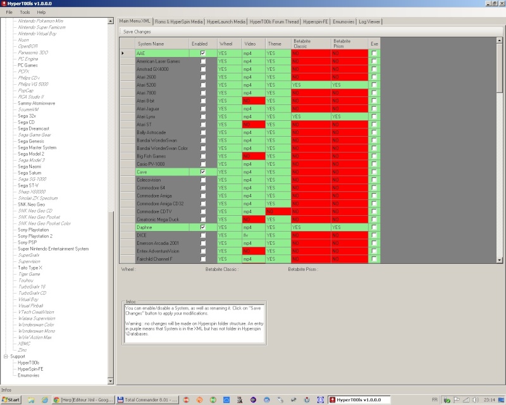
Task: Uncheck the Enabled checkbox for Cave
Action: pos(202,172)
